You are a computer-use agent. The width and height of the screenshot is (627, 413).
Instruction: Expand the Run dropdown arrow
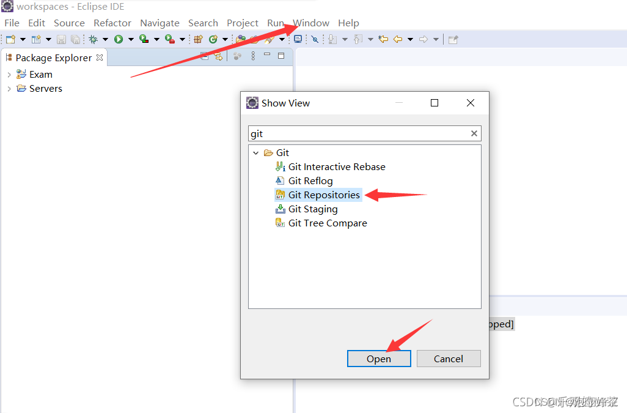(x=131, y=39)
